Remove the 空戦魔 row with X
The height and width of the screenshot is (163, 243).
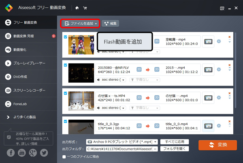[x=230, y=37]
